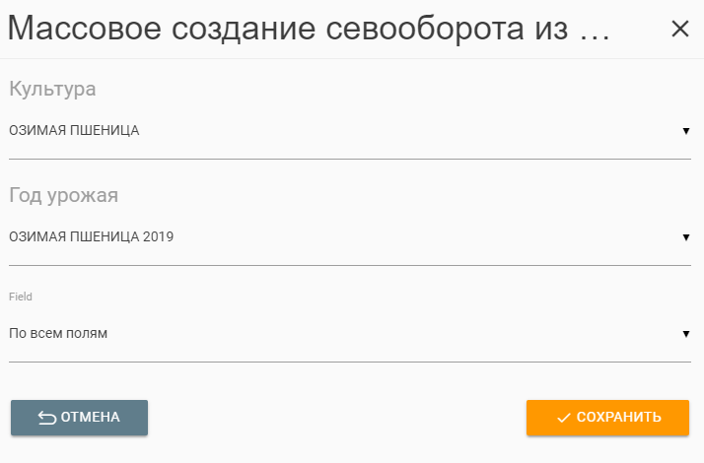Click the checkmark icon on the Сохранить button
The height and width of the screenshot is (463, 704).
coord(564,418)
